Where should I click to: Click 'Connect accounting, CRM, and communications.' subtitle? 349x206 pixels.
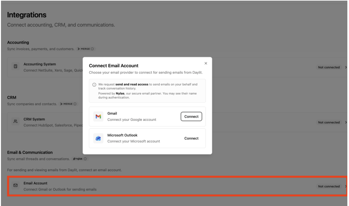point(61,25)
